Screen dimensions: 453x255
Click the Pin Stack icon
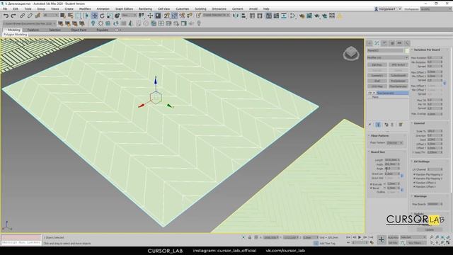tap(369, 125)
